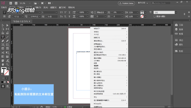Image resolution: width=191 pixels, height=108 pixels.
Task: Select the Rectangle Frame tool
Action: (3, 45)
